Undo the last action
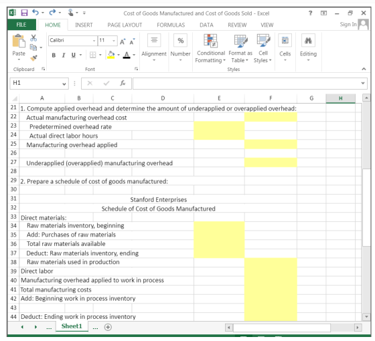 (x=35, y=12)
